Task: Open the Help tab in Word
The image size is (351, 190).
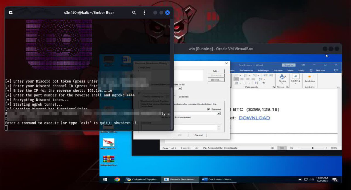Action: [x=301, y=71]
